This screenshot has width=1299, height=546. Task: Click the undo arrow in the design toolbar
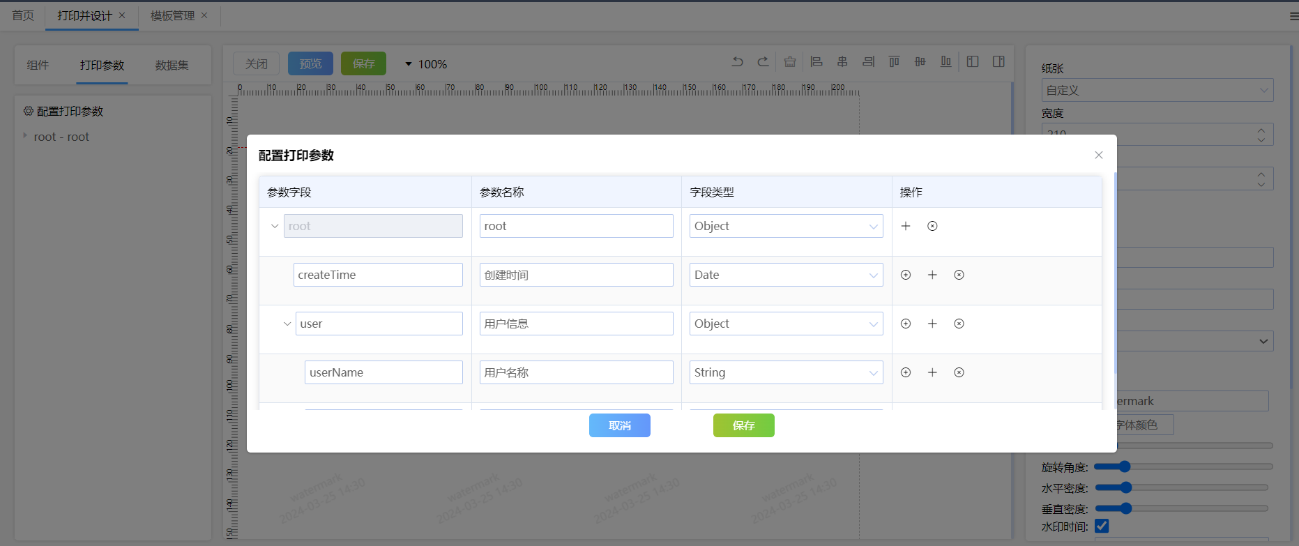click(737, 62)
